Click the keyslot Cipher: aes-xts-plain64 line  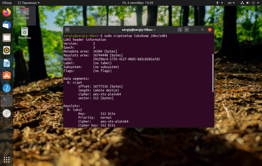click(x=103, y=121)
